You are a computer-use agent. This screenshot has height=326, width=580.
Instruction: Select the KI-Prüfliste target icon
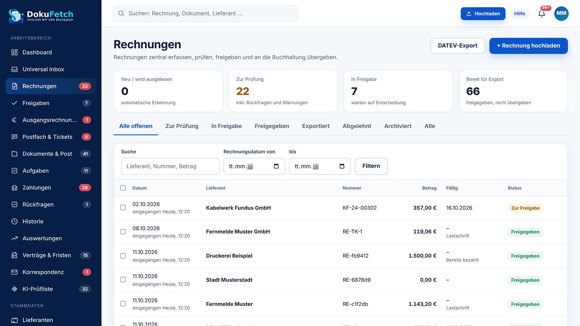pyautogui.click(x=14, y=289)
